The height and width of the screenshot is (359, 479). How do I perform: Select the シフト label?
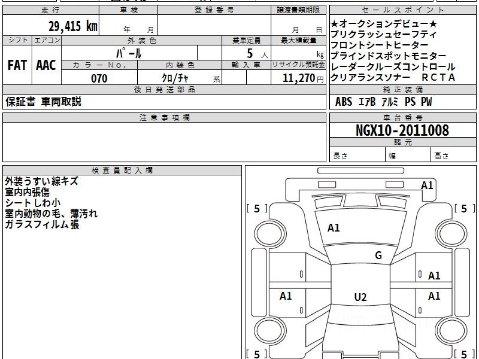point(17,40)
